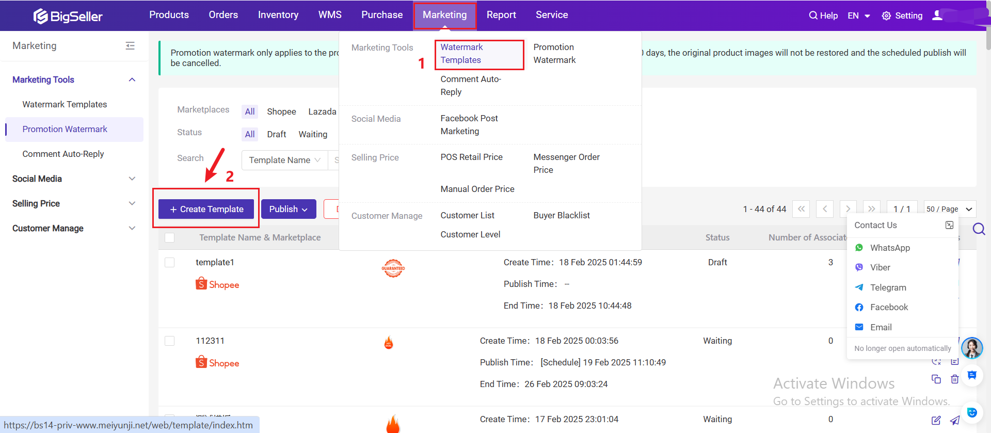
Task: Contact support via Telegram
Action: click(x=888, y=287)
